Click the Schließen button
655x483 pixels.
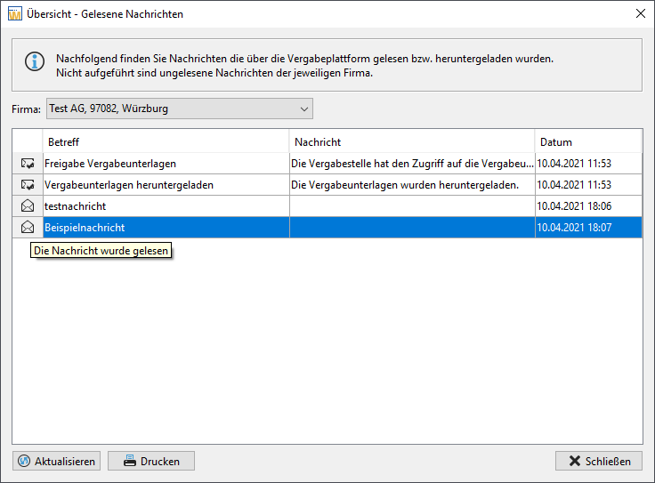pyautogui.click(x=599, y=461)
